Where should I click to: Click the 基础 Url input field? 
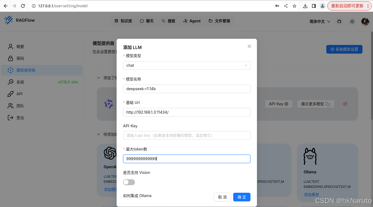187,112
